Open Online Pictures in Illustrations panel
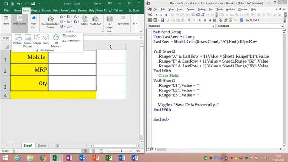 (x=28, y=41)
